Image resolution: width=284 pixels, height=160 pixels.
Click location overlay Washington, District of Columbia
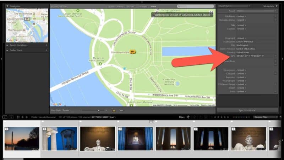[x=182, y=15]
